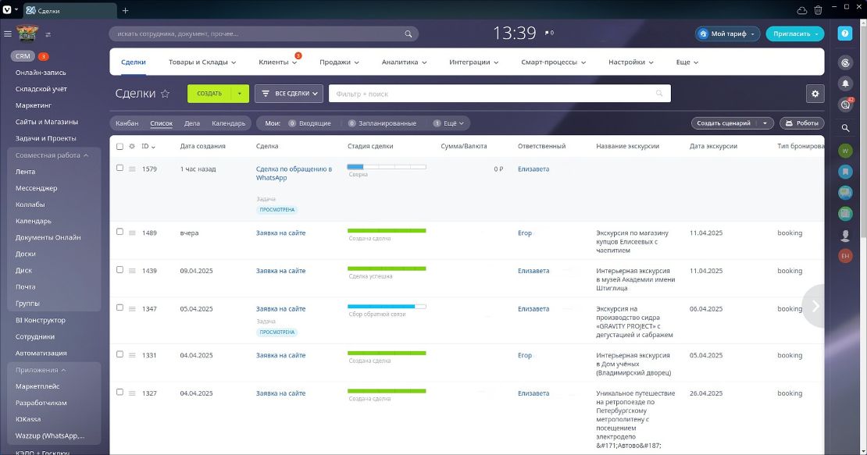Click the red EH avatar in right sidebar
This screenshot has height=455, width=867.
coord(845,256)
